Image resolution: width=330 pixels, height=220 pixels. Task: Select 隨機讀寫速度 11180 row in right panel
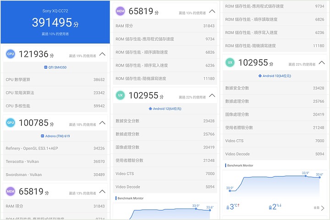coord(275,46)
